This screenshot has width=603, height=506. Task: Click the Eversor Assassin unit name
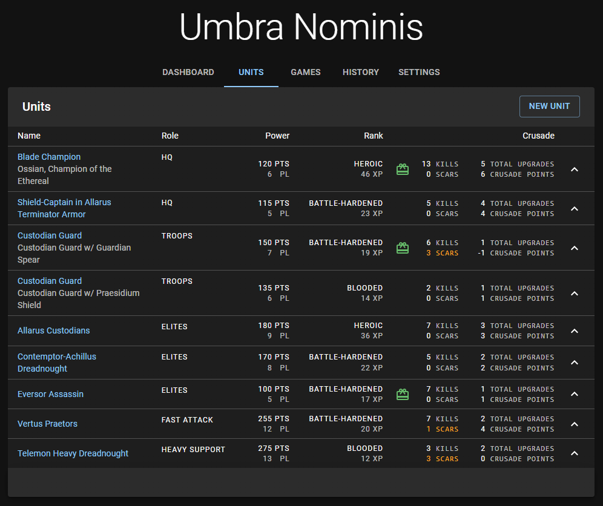point(50,394)
